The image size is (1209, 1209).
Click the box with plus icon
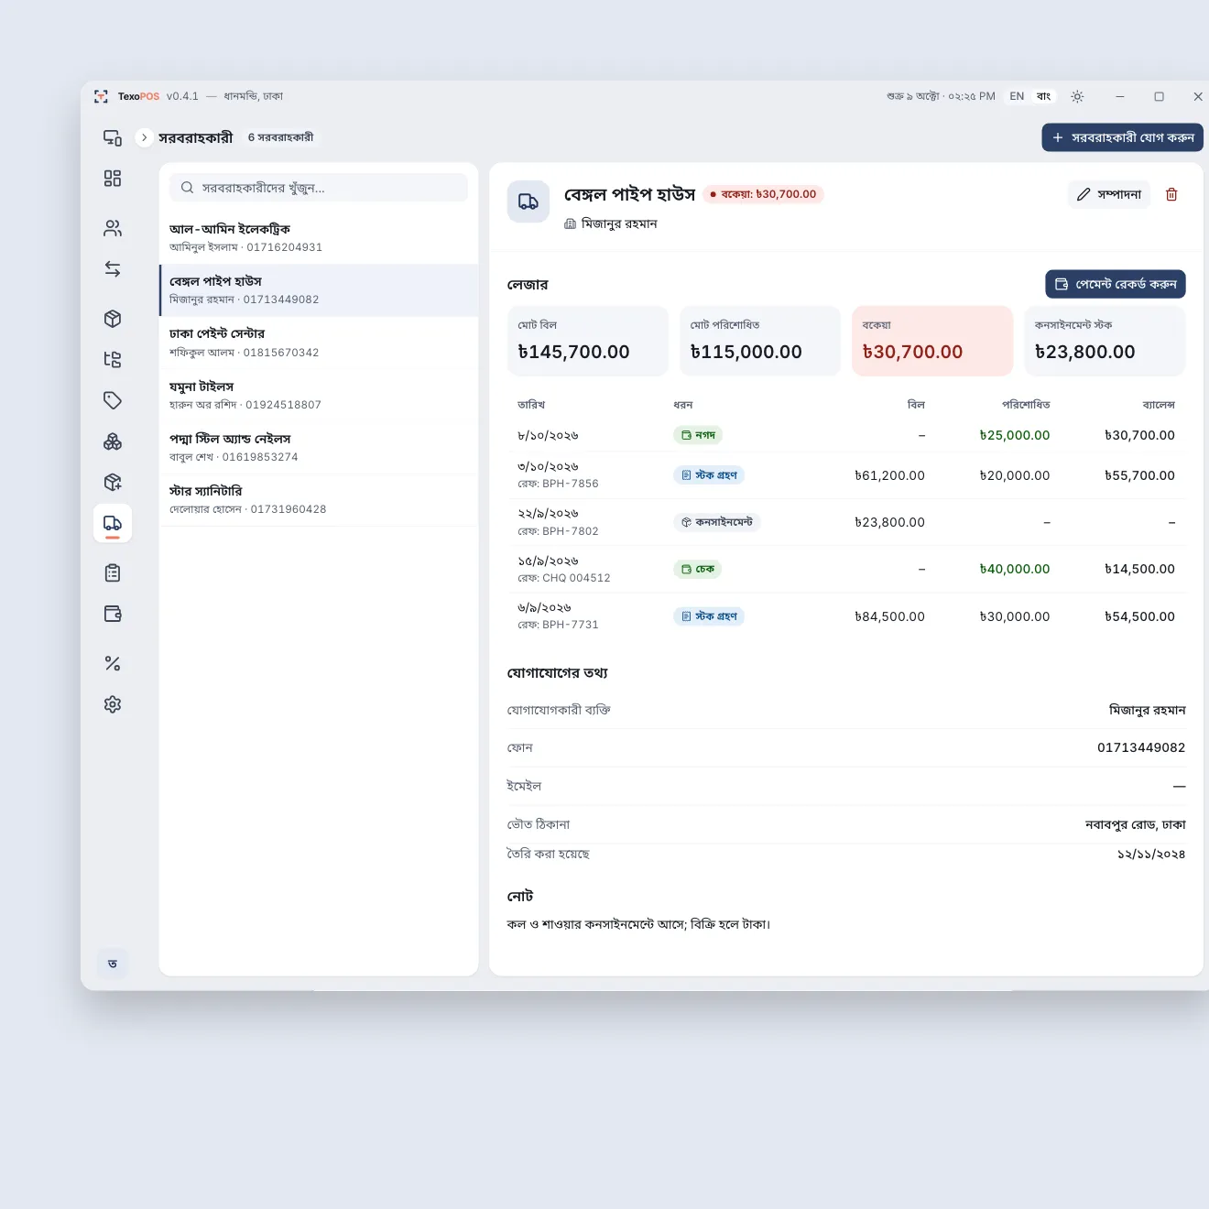point(113,483)
